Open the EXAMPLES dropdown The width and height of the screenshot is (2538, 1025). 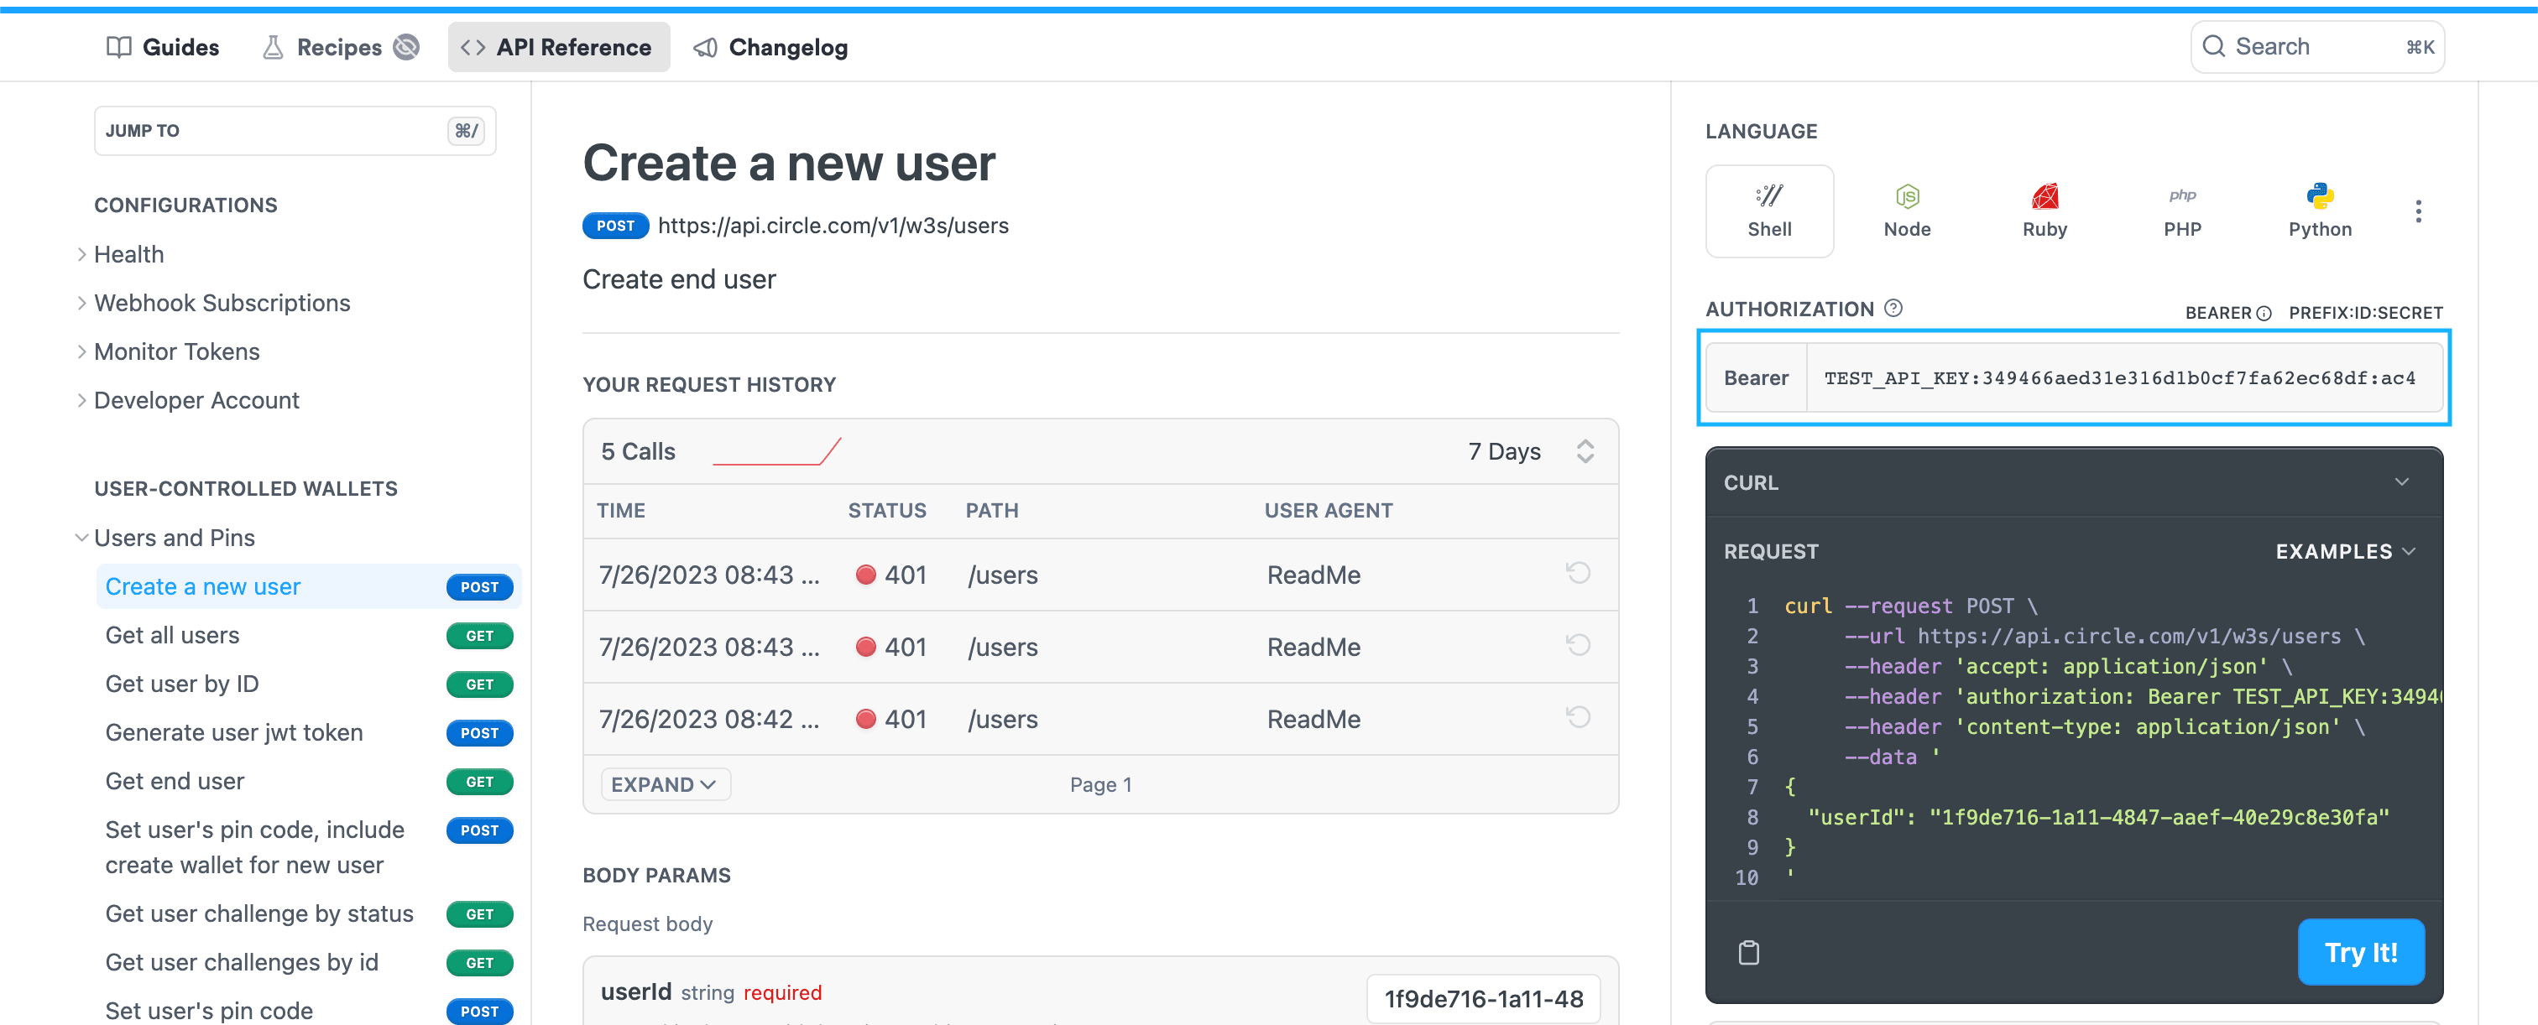(2344, 551)
